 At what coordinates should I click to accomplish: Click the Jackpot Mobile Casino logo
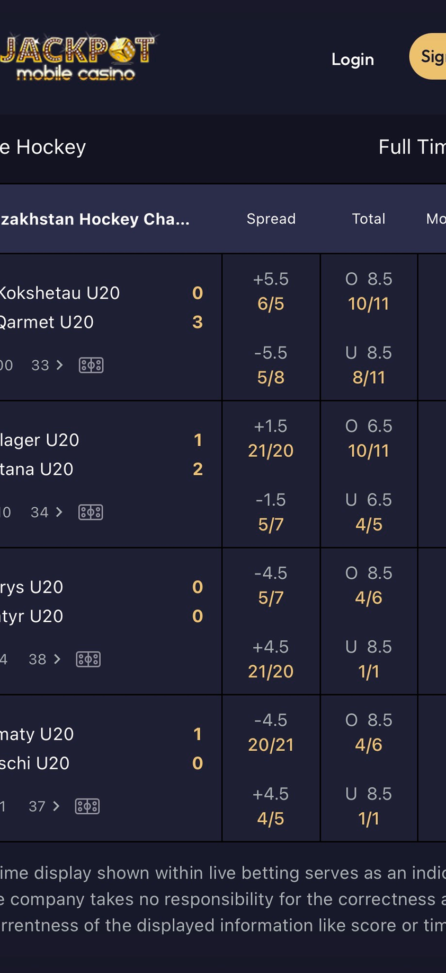(78, 57)
